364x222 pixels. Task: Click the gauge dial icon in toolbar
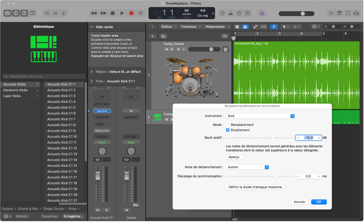click(239, 13)
